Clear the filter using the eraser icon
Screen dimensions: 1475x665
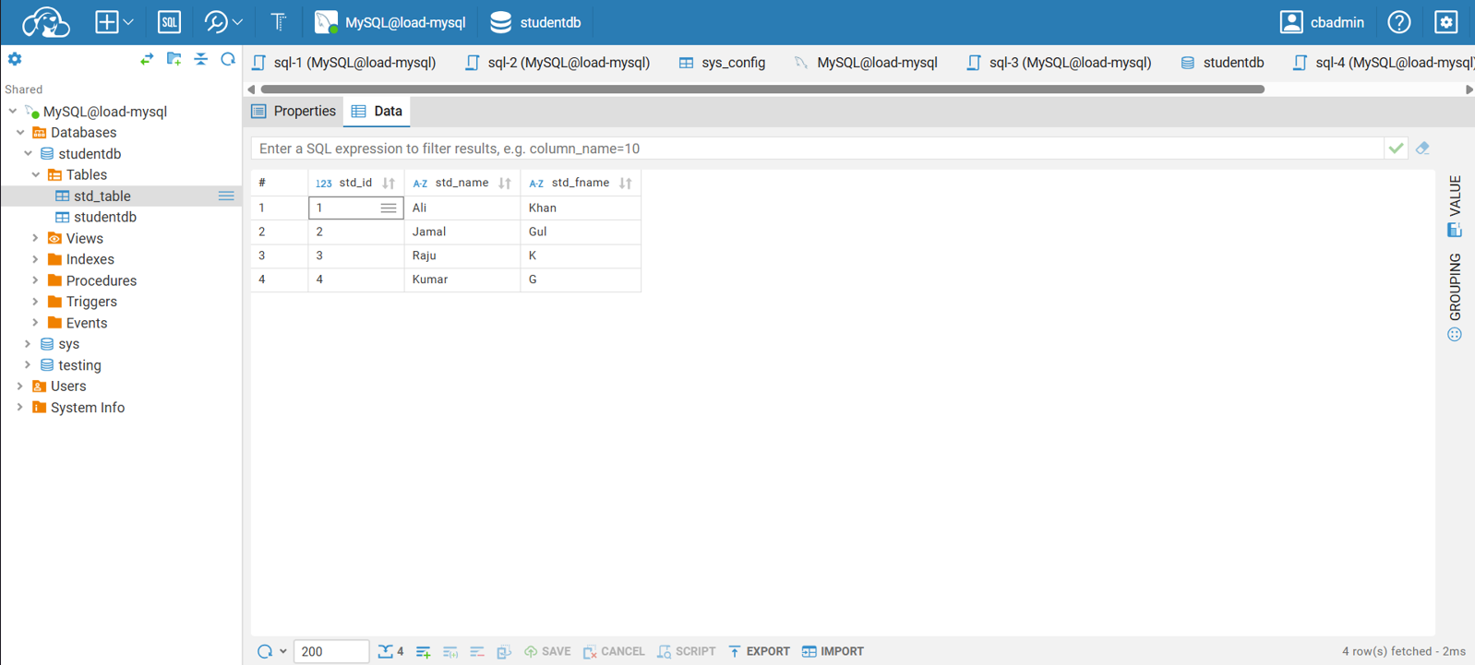(x=1422, y=148)
